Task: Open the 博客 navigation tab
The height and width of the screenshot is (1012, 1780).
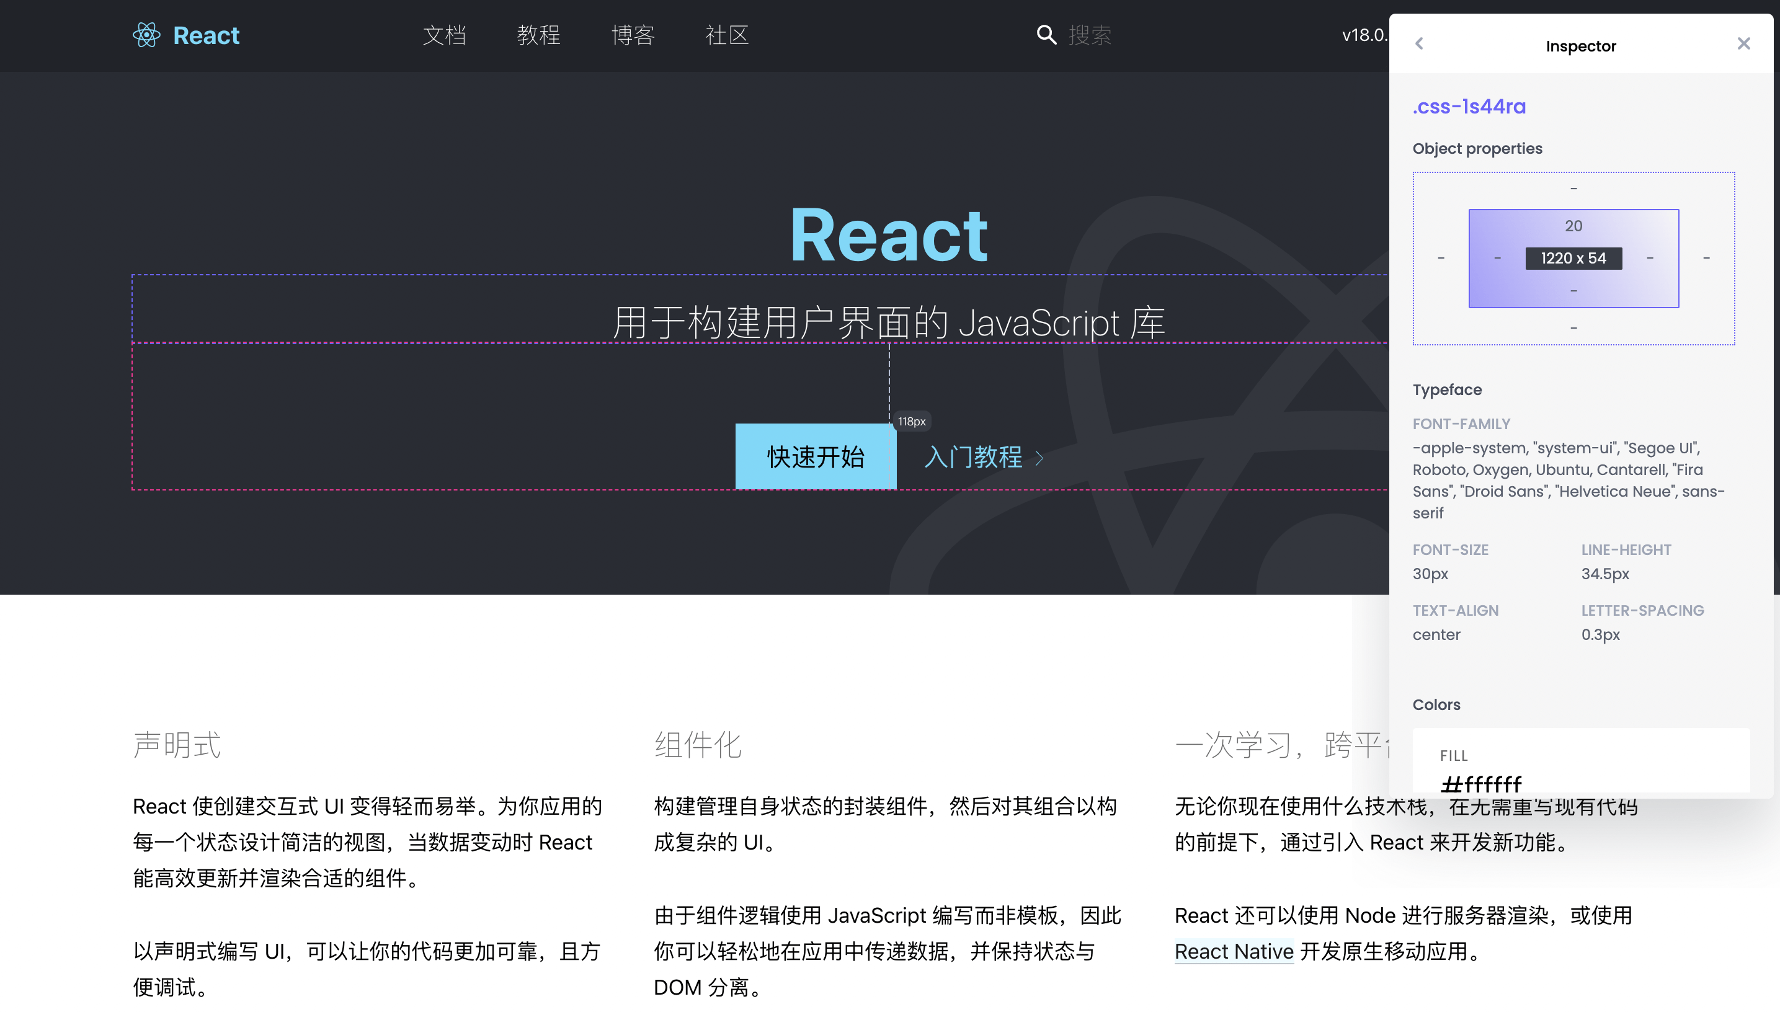Action: pos(633,35)
